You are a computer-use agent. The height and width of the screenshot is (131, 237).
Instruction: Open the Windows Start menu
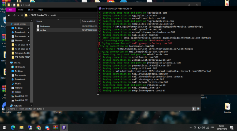click(x=4, y=128)
